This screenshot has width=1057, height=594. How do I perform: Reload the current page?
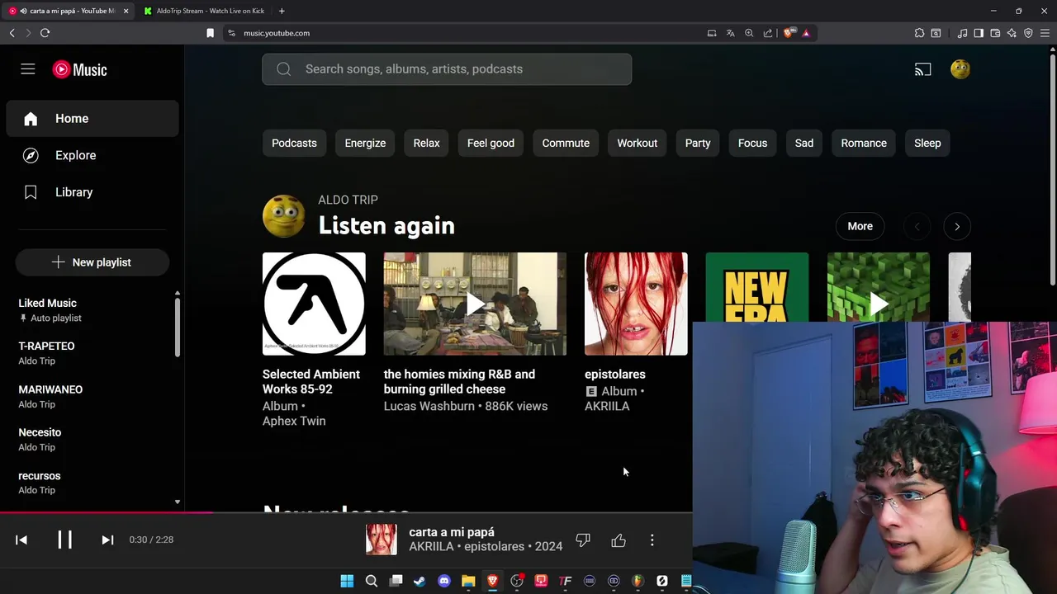(45, 33)
